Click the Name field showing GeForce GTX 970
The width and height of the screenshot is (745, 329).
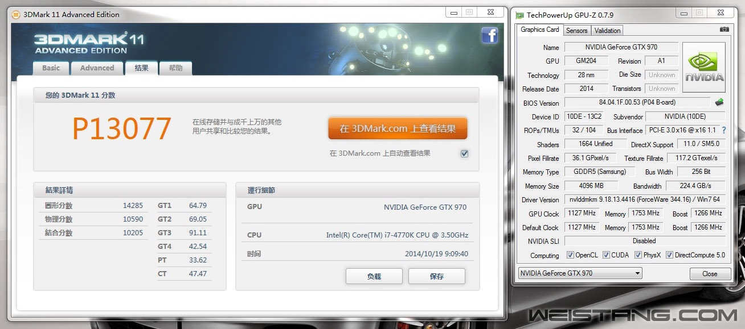pos(621,47)
